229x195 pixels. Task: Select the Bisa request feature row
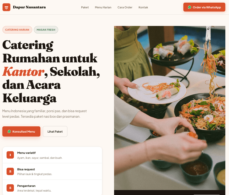pos(52,171)
